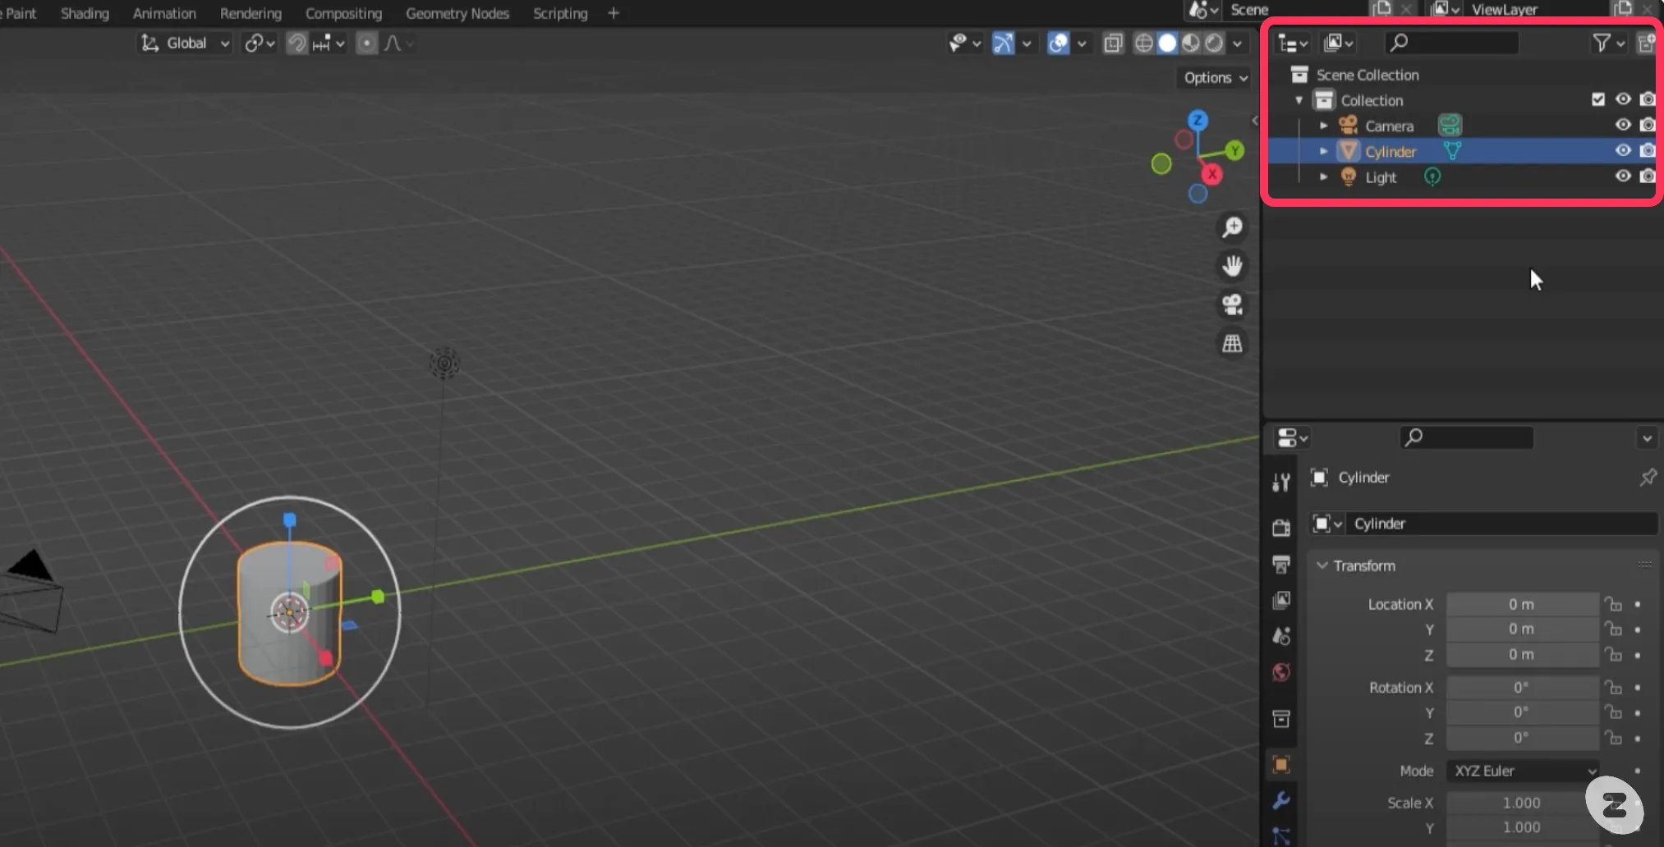Viewport: 1664px width, 847px height.
Task: Open the Render properties tab
Action: tap(1281, 527)
